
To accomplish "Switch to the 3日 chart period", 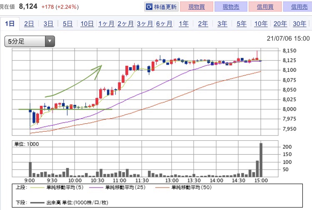I will coord(48,24).
